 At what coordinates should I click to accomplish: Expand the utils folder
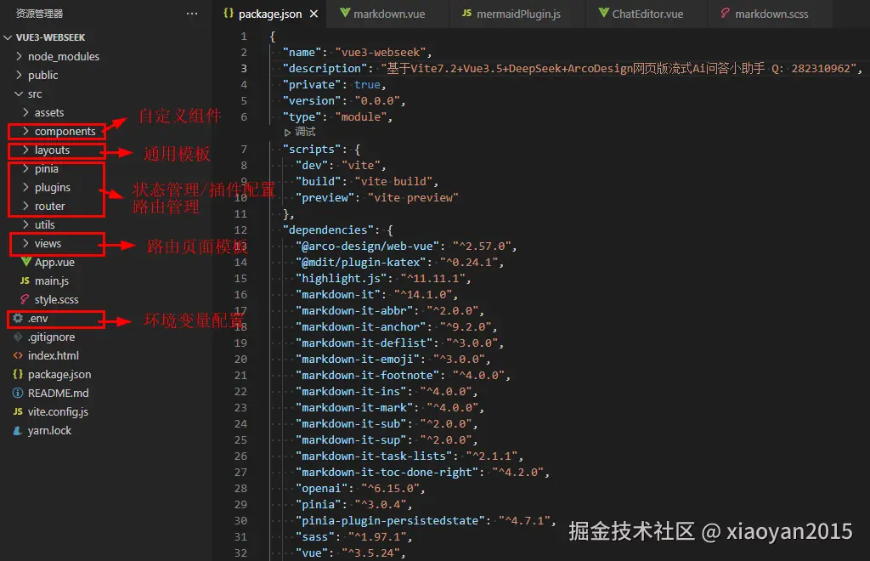coord(25,224)
